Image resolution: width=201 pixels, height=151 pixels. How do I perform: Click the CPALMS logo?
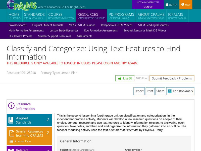21,5
